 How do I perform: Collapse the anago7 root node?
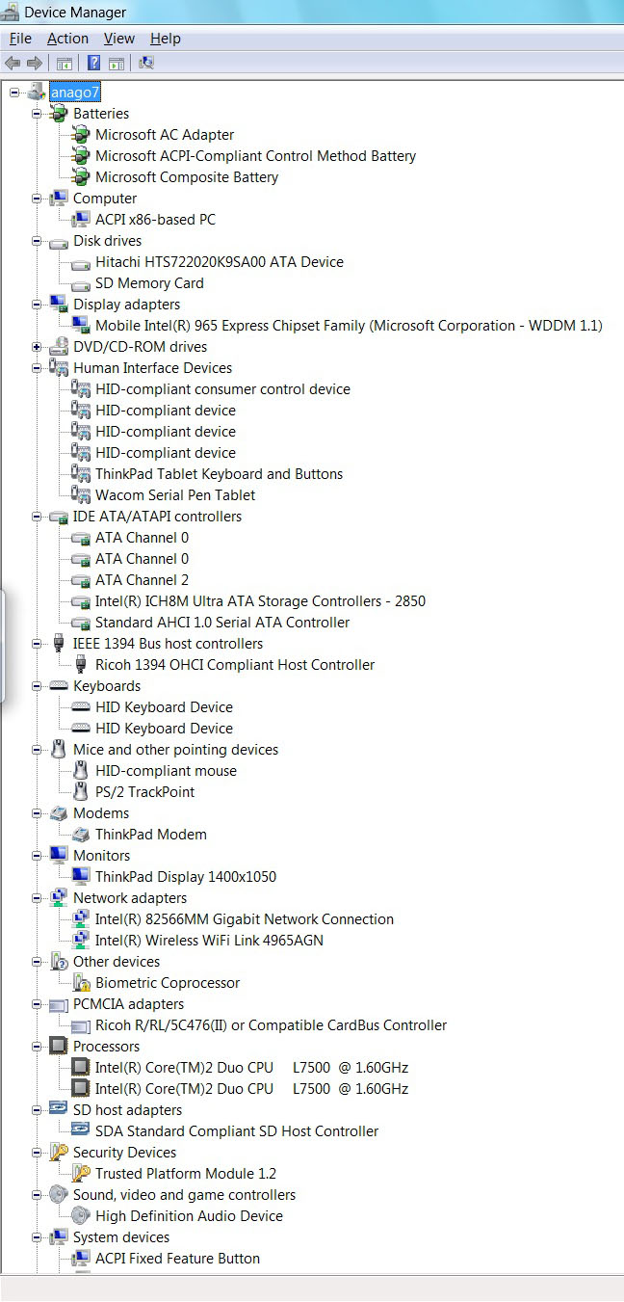click(x=14, y=93)
